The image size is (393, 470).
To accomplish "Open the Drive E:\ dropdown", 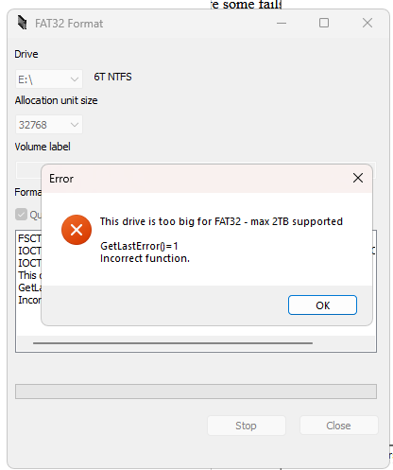I will point(49,78).
